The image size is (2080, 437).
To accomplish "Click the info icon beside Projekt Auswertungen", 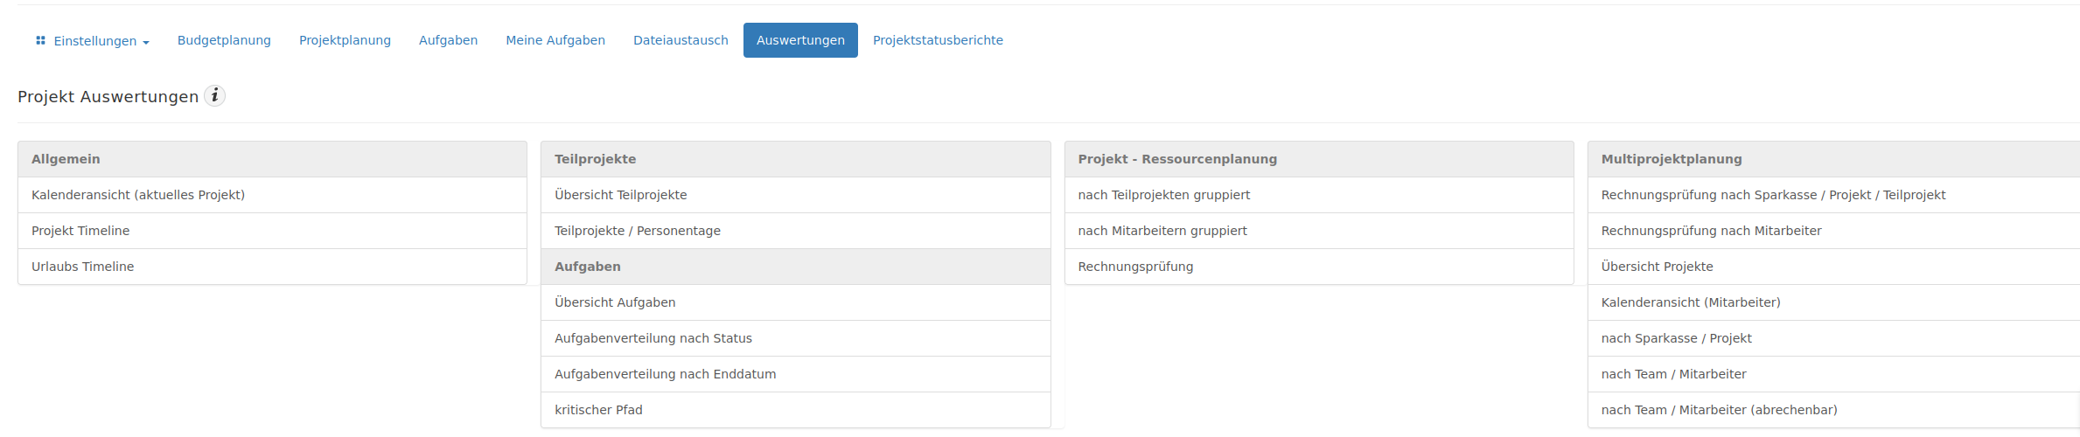I will click(x=214, y=96).
